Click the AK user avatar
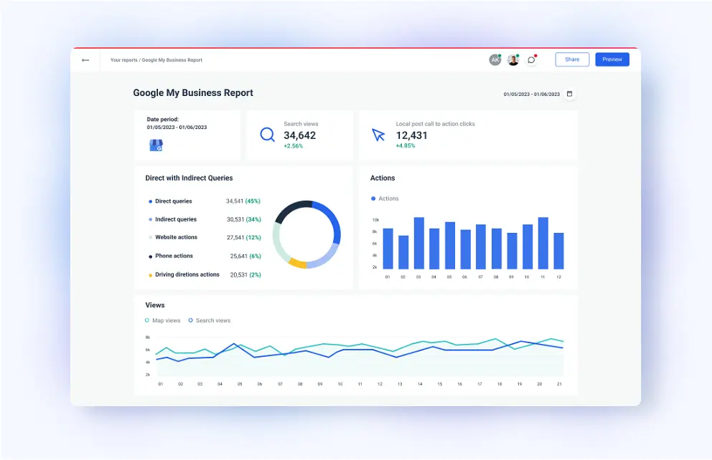Screen dimensions: 712x460 [x=495, y=60]
